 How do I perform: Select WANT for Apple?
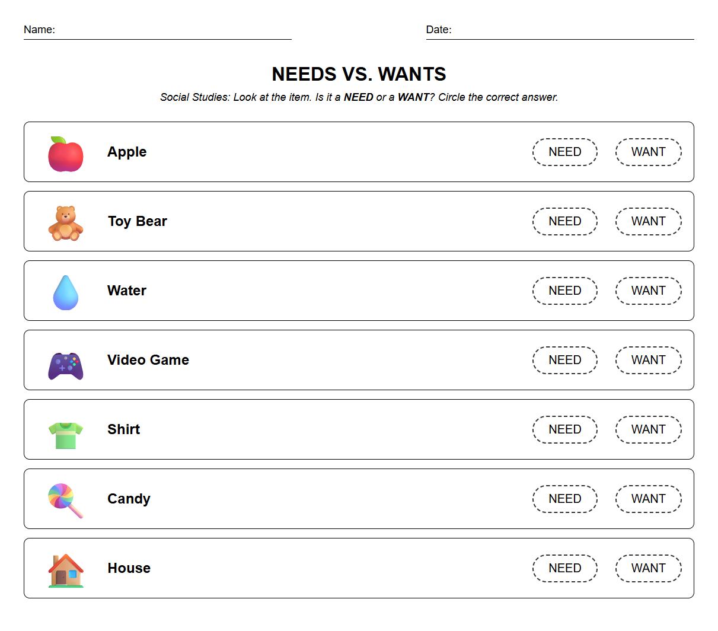coord(648,152)
